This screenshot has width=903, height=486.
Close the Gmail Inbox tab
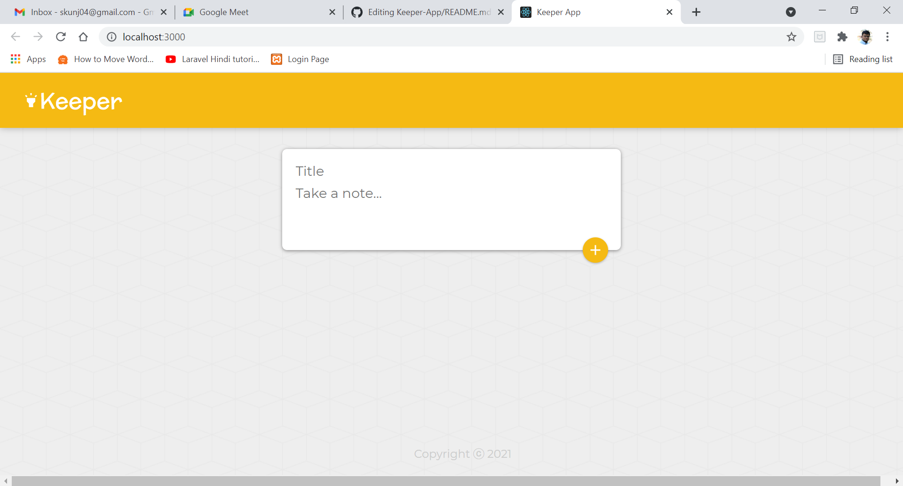[164, 12]
